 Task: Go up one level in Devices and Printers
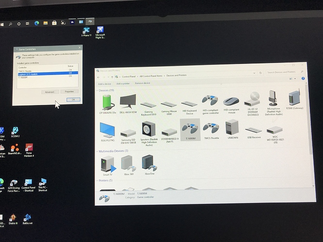point(112,77)
